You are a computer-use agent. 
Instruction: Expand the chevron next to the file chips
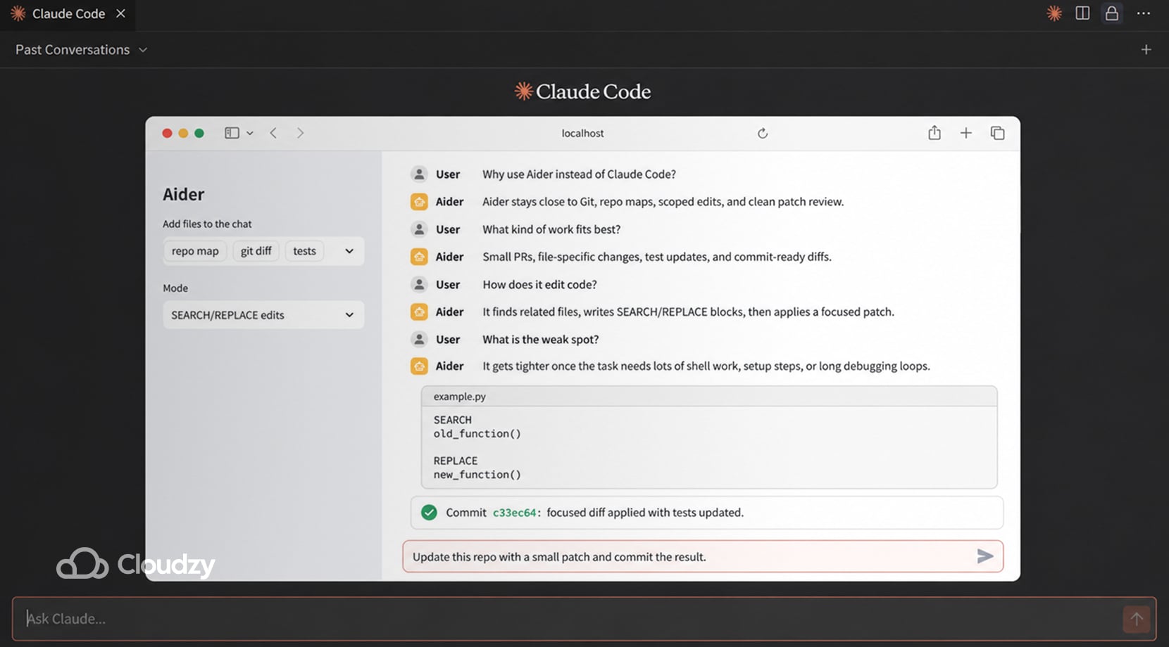pos(349,251)
